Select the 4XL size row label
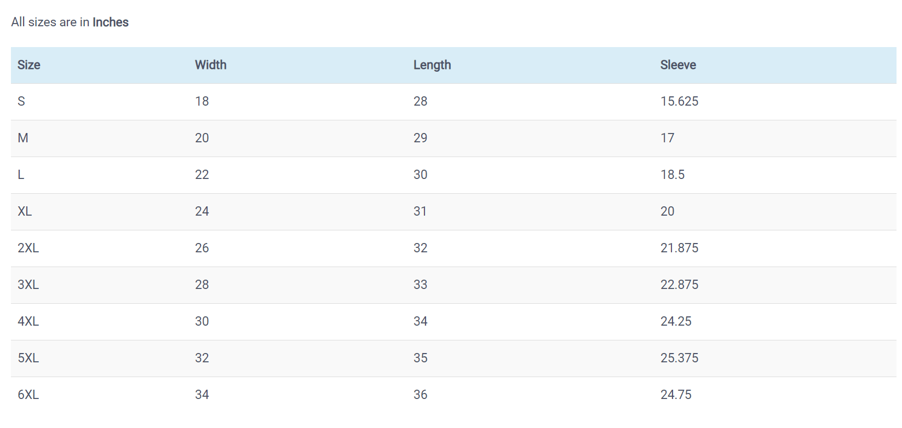Image resolution: width=902 pixels, height=428 pixels. (x=28, y=321)
